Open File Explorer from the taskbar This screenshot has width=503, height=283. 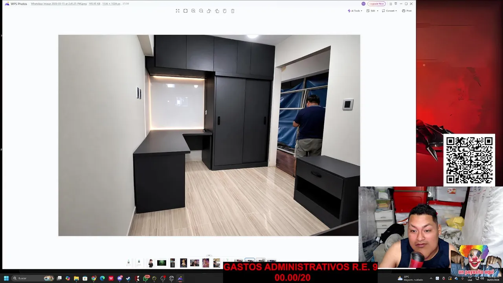(76, 278)
